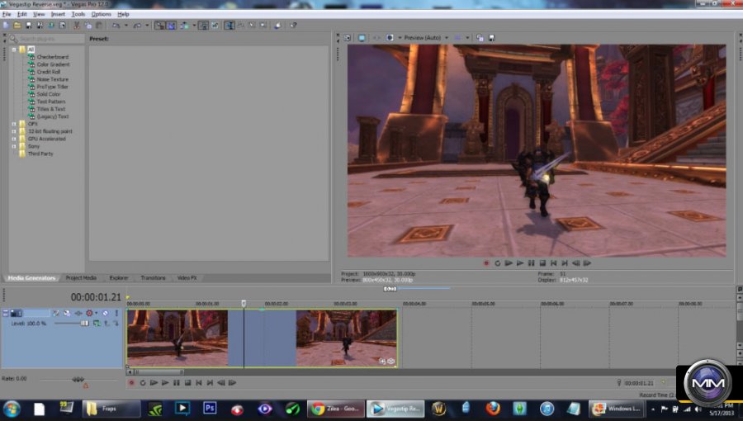Collapse the All folder in generators tree
Viewport: 743px width, 421px height.
[13, 50]
